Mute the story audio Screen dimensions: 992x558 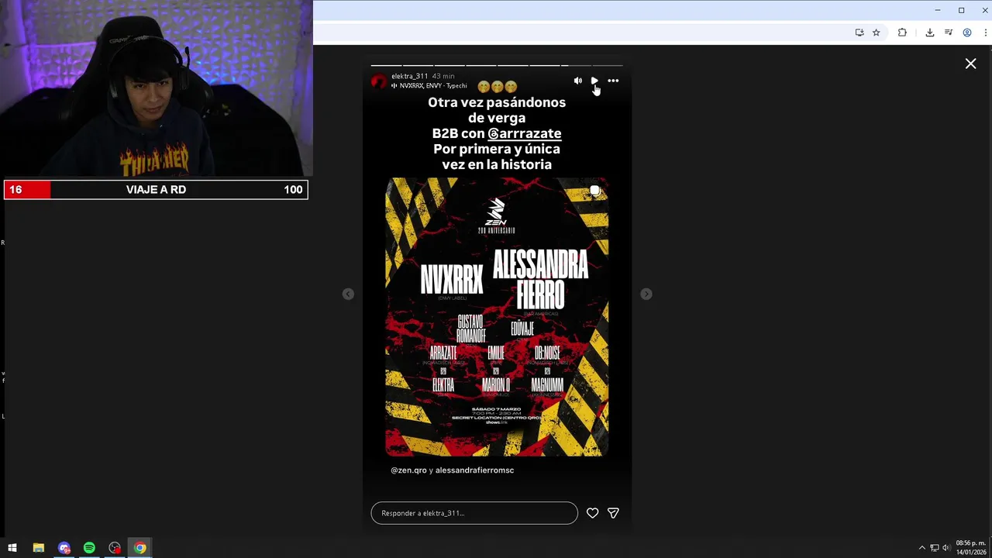point(577,81)
